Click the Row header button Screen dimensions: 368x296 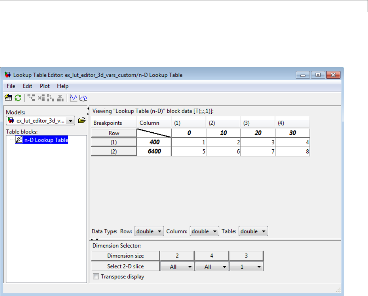pos(114,133)
